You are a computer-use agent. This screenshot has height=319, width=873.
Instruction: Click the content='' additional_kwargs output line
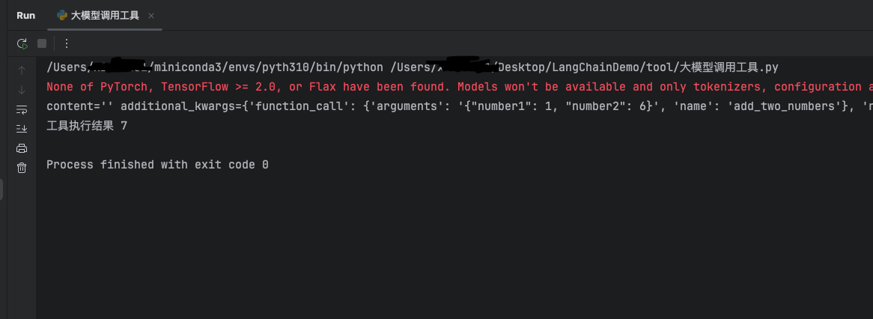459,106
